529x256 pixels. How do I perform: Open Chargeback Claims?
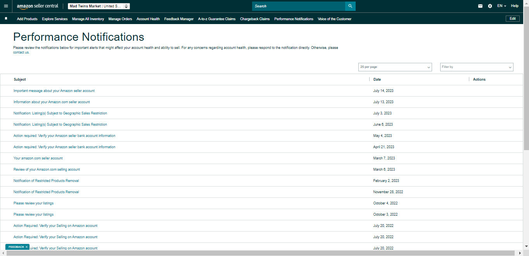tap(255, 19)
